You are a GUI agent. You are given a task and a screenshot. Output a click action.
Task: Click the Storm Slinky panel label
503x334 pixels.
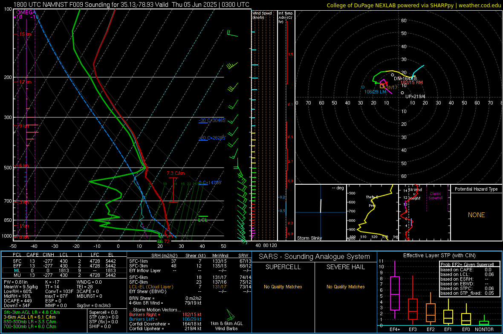tap(309, 238)
